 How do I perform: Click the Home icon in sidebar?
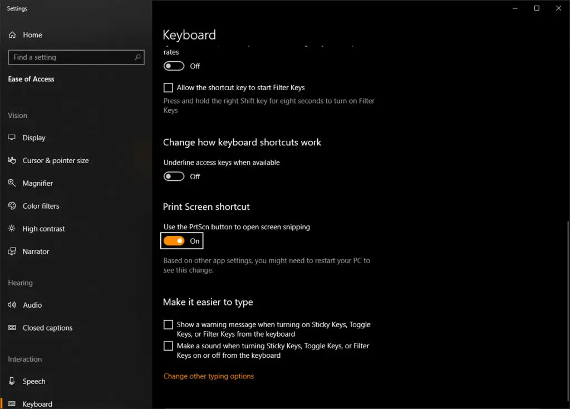tap(12, 35)
